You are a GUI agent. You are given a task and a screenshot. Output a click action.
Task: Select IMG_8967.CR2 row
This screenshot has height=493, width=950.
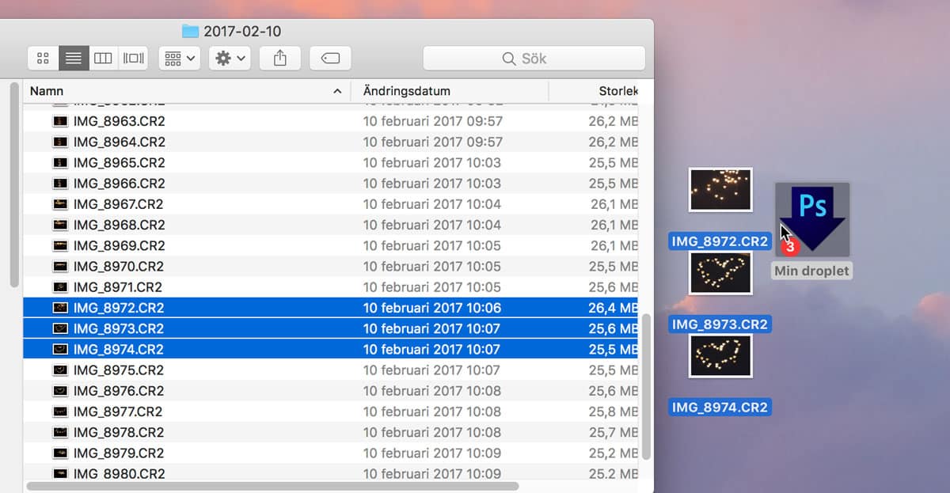coord(119,204)
